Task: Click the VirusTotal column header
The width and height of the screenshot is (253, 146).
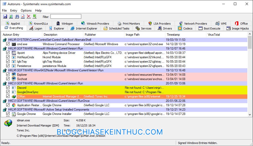Action: (x=227, y=35)
